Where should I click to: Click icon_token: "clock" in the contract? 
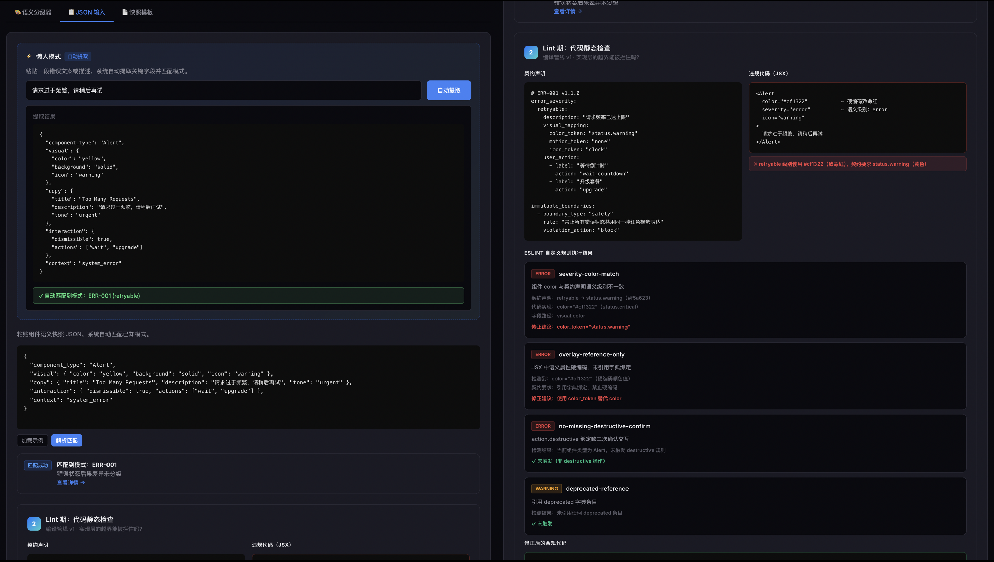coord(578,149)
